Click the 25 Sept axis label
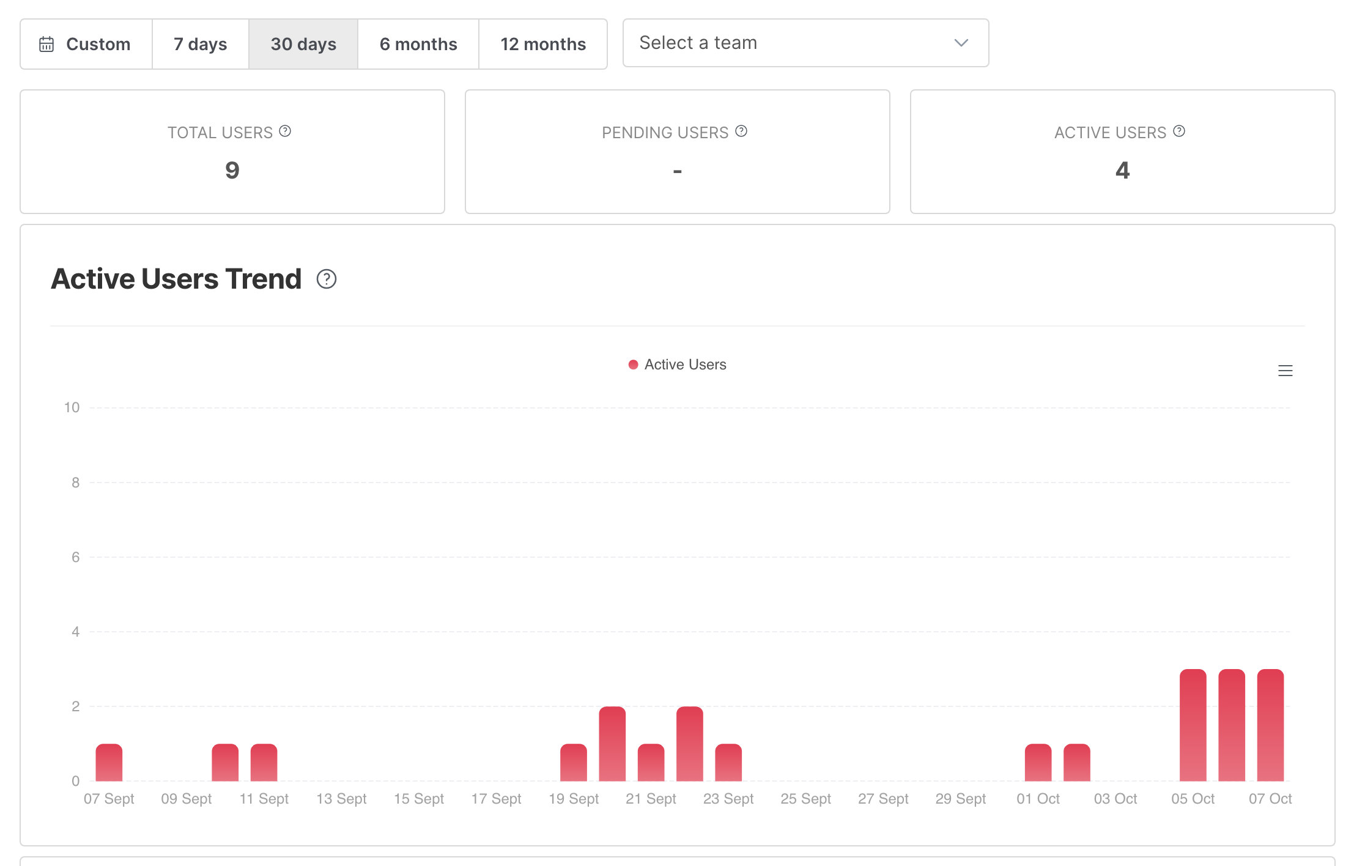The width and height of the screenshot is (1354, 866). tap(806, 799)
